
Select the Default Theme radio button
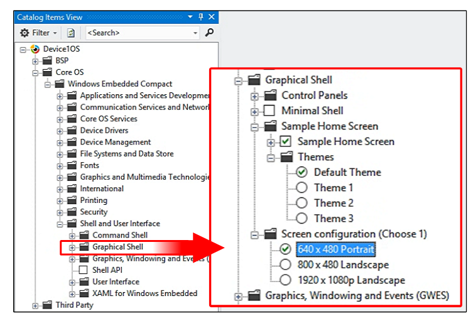click(302, 172)
